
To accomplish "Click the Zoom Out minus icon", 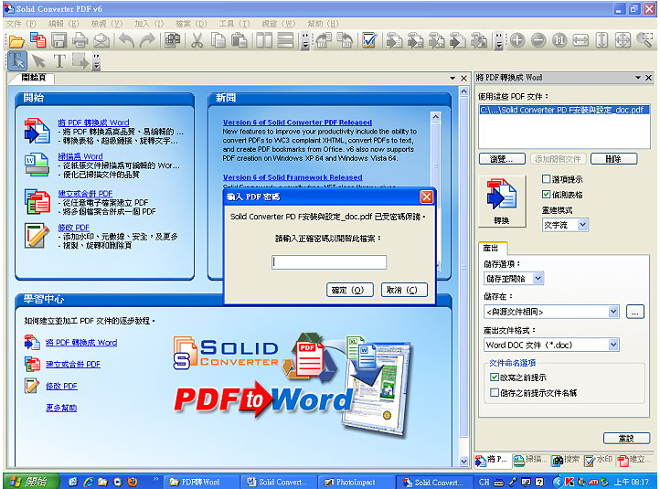I will click(538, 41).
